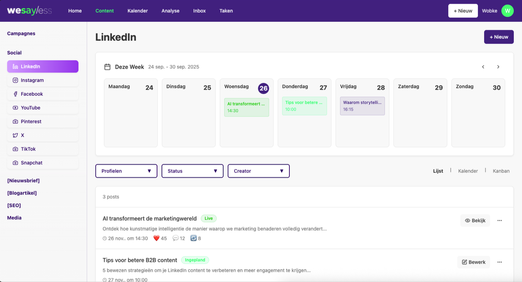Open [Nieuwsbrief] in the sidebar
The height and width of the screenshot is (282, 522).
pos(23,181)
